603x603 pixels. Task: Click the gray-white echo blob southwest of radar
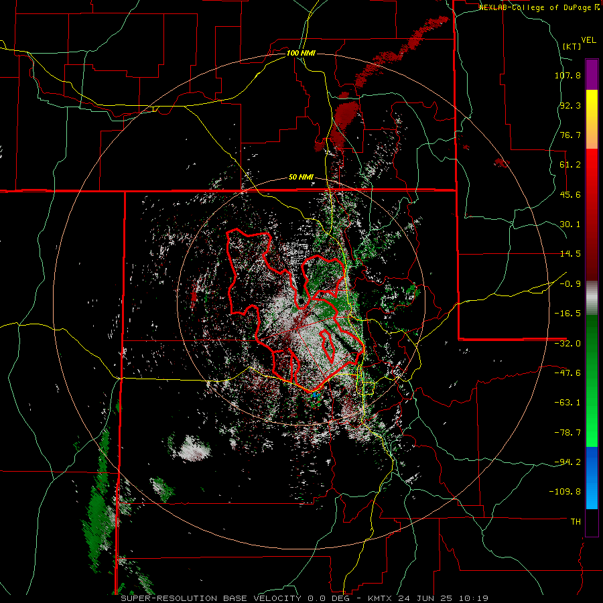click(194, 448)
